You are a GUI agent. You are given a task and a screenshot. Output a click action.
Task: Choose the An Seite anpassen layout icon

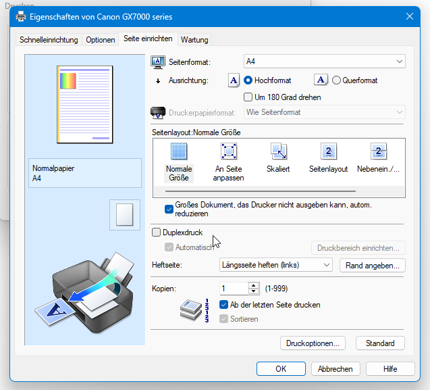click(228, 151)
